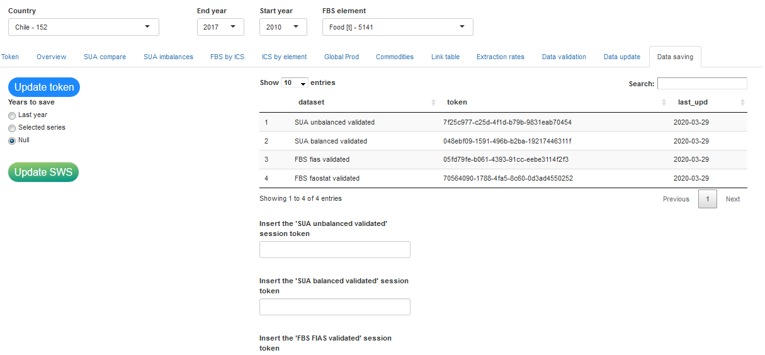Select the Last year radio option
The height and width of the screenshot is (355, 765).
pos(12,116)
